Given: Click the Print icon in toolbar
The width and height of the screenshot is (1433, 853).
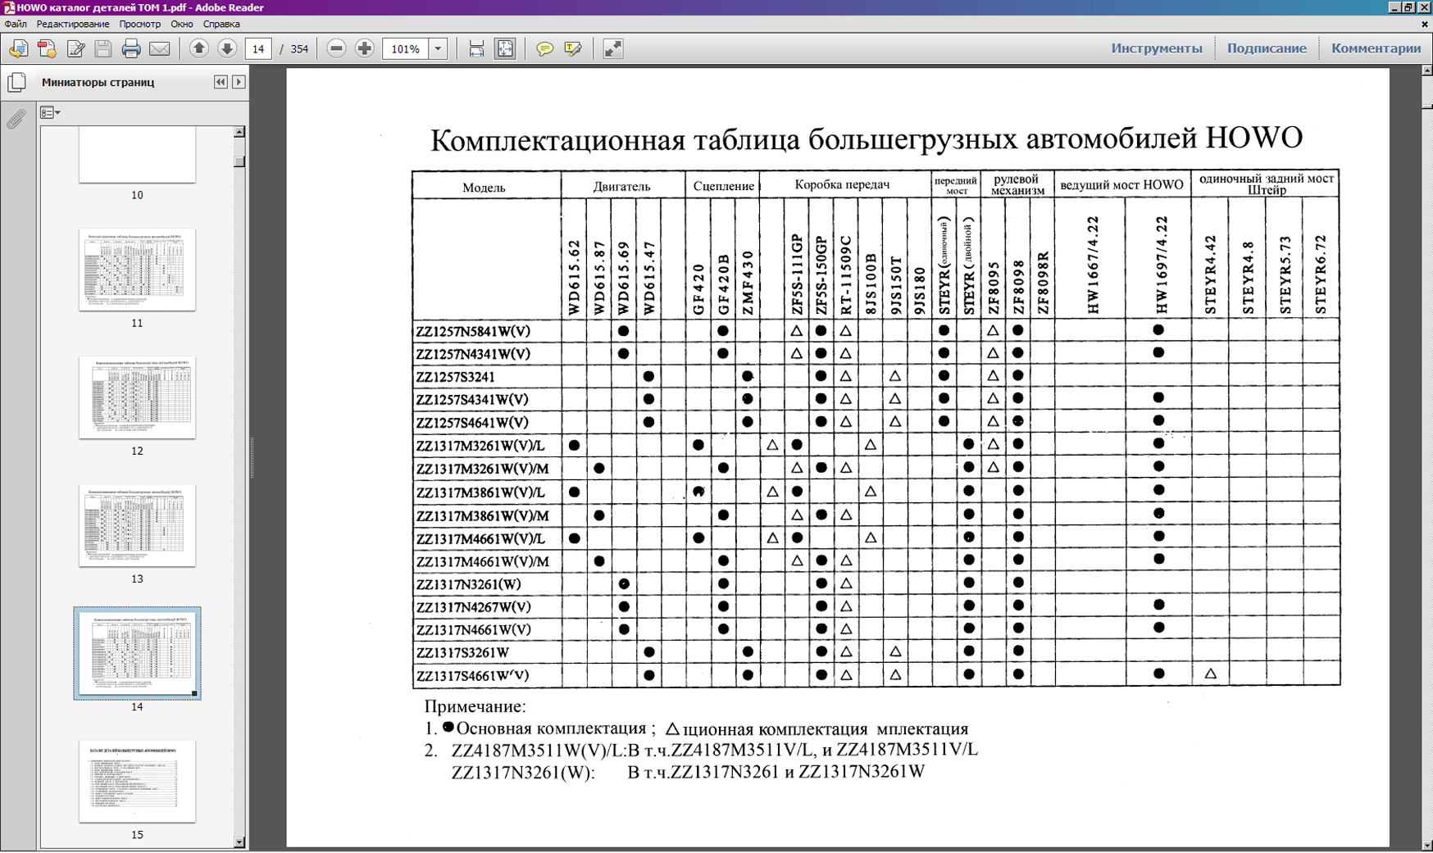Looking at the screenshot, I should [130, 49].
